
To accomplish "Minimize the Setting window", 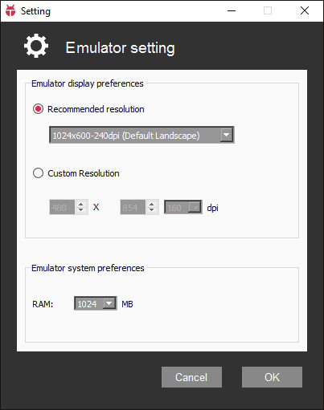I will (232, 10).
